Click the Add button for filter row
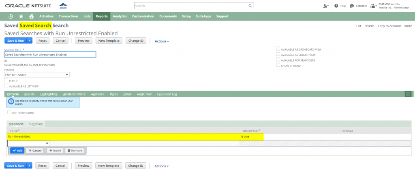This screenshot has height=172, width=415. (17, 150)
